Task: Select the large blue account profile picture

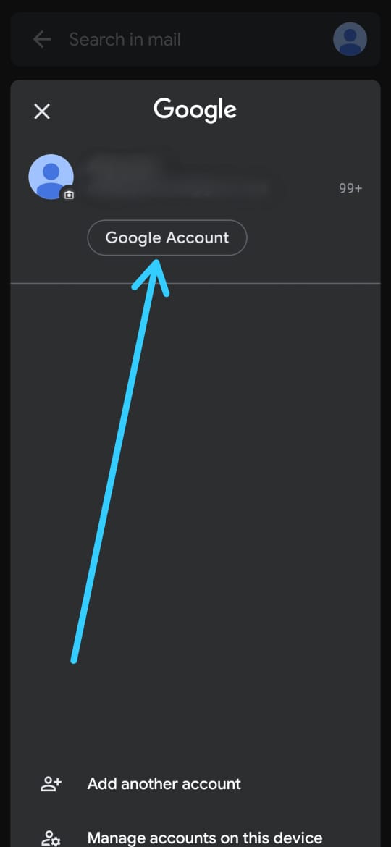Action: pos(51,177)
